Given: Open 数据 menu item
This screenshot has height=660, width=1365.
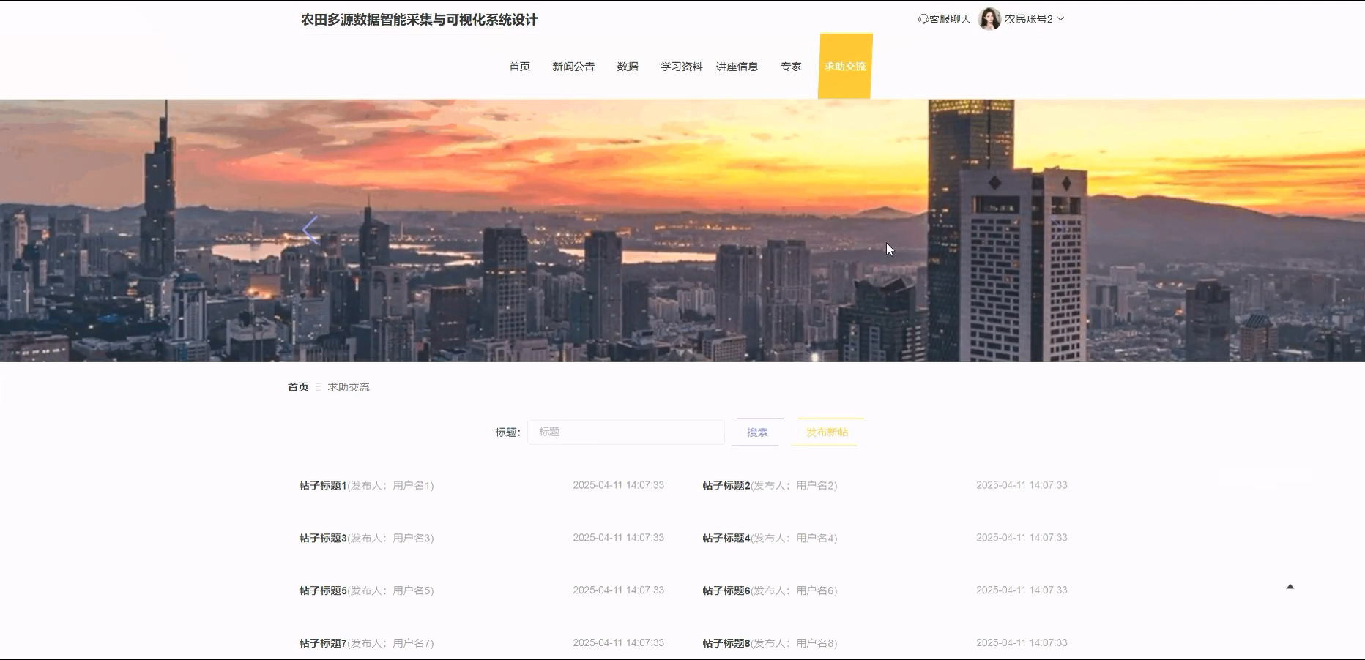Looking at the screenshot, I should coord(628,67).
